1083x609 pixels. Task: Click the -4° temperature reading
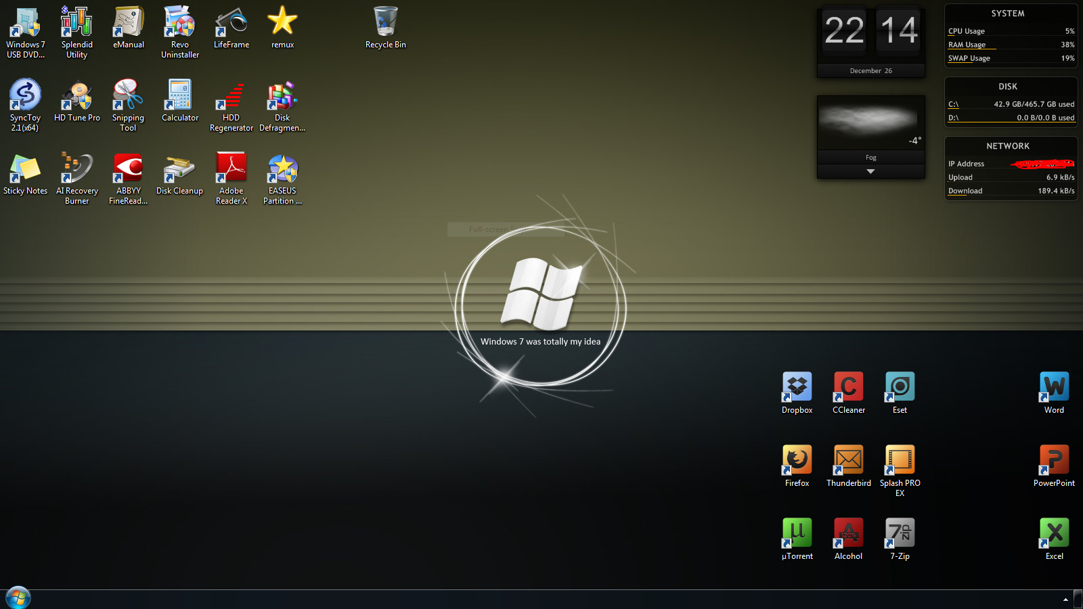point(915,141)
